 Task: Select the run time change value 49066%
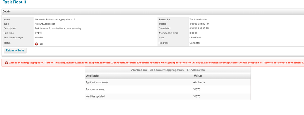(x=39, y=38)
